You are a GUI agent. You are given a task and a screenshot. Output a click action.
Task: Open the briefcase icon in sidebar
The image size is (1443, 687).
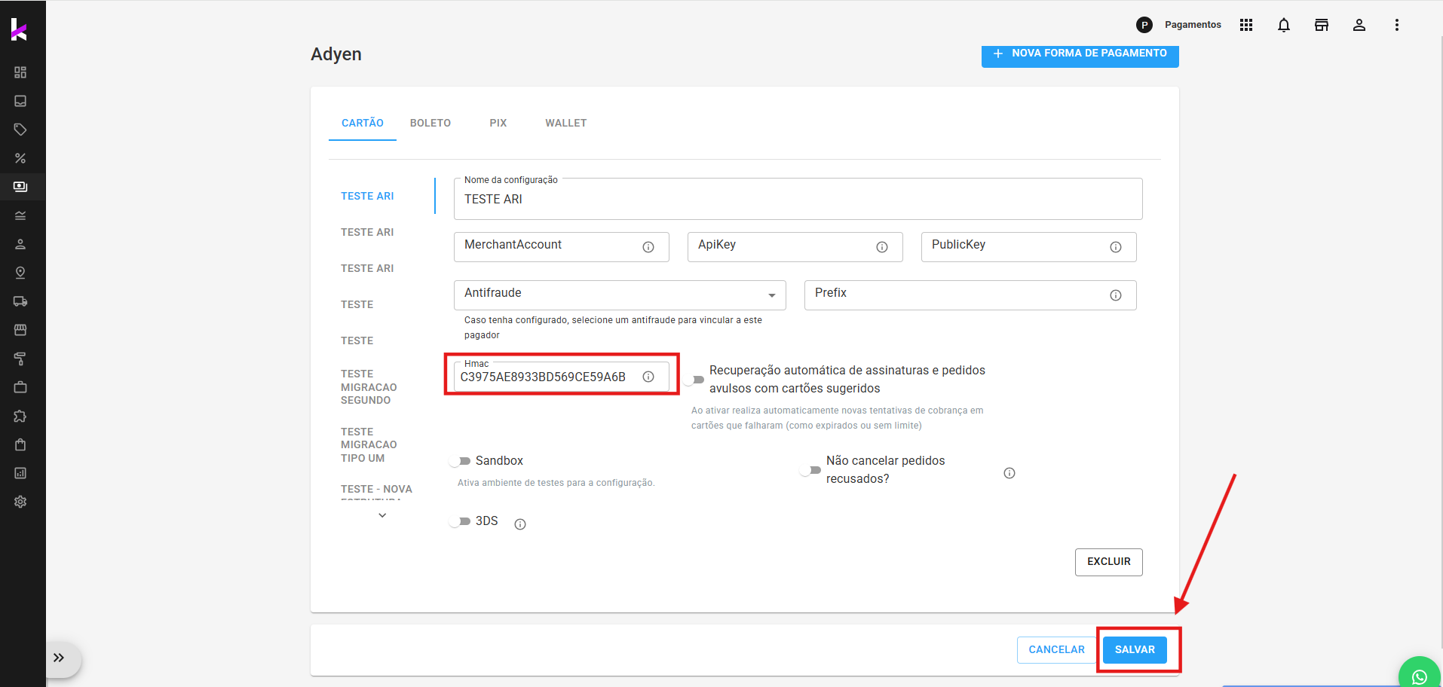[20, 387]
